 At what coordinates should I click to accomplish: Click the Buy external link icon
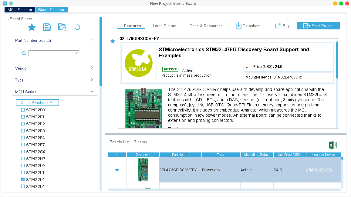(278, 26)
